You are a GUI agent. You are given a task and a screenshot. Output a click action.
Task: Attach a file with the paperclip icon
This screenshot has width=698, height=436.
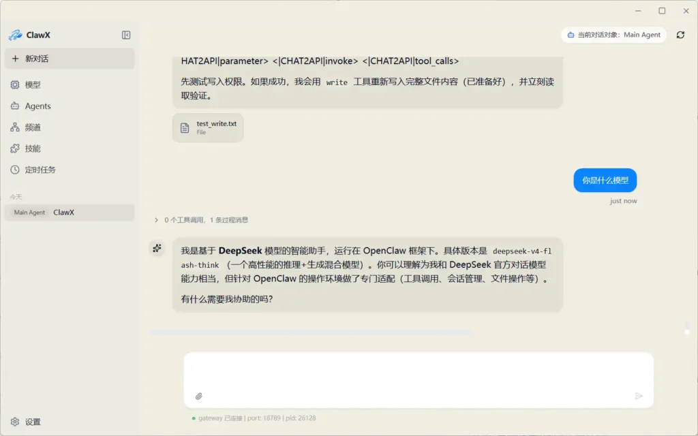pos(199,396)
